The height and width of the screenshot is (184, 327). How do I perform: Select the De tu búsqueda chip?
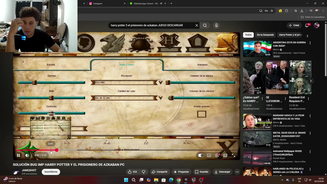point(265,35)
